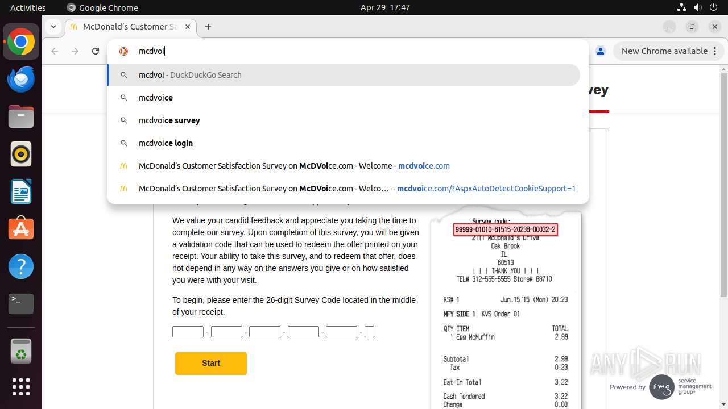
Task: Click the first survey code box
Action: point(188,332)
